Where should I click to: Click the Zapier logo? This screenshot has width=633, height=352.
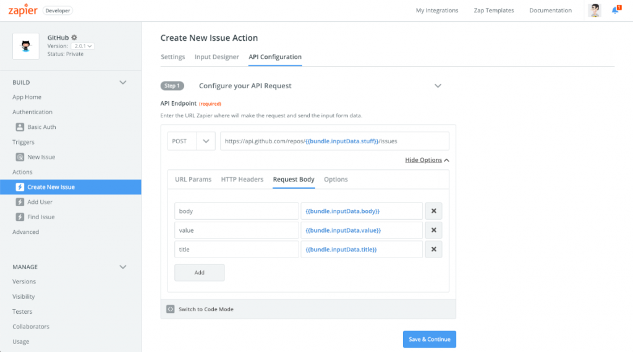tap(23, 10)
